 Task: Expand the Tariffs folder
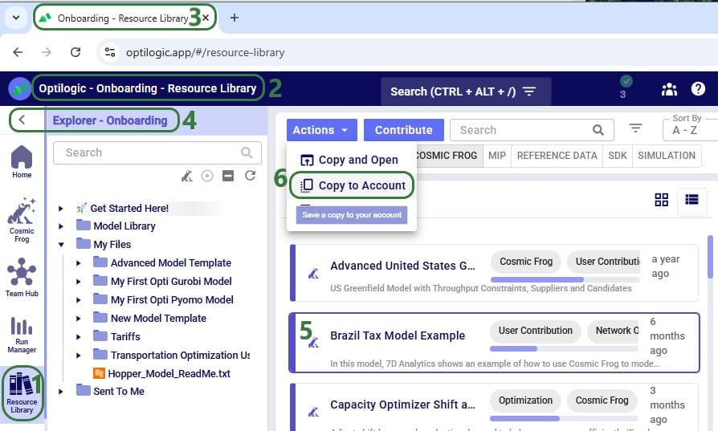click(78, 337)
